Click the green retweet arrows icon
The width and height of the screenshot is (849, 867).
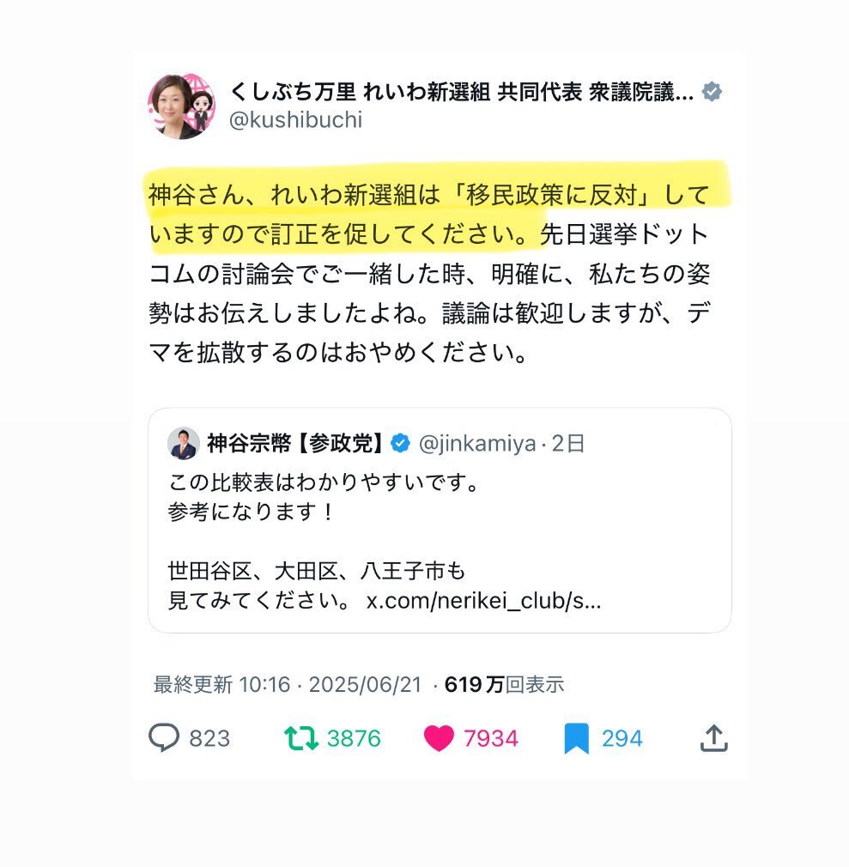pos(300,738)
